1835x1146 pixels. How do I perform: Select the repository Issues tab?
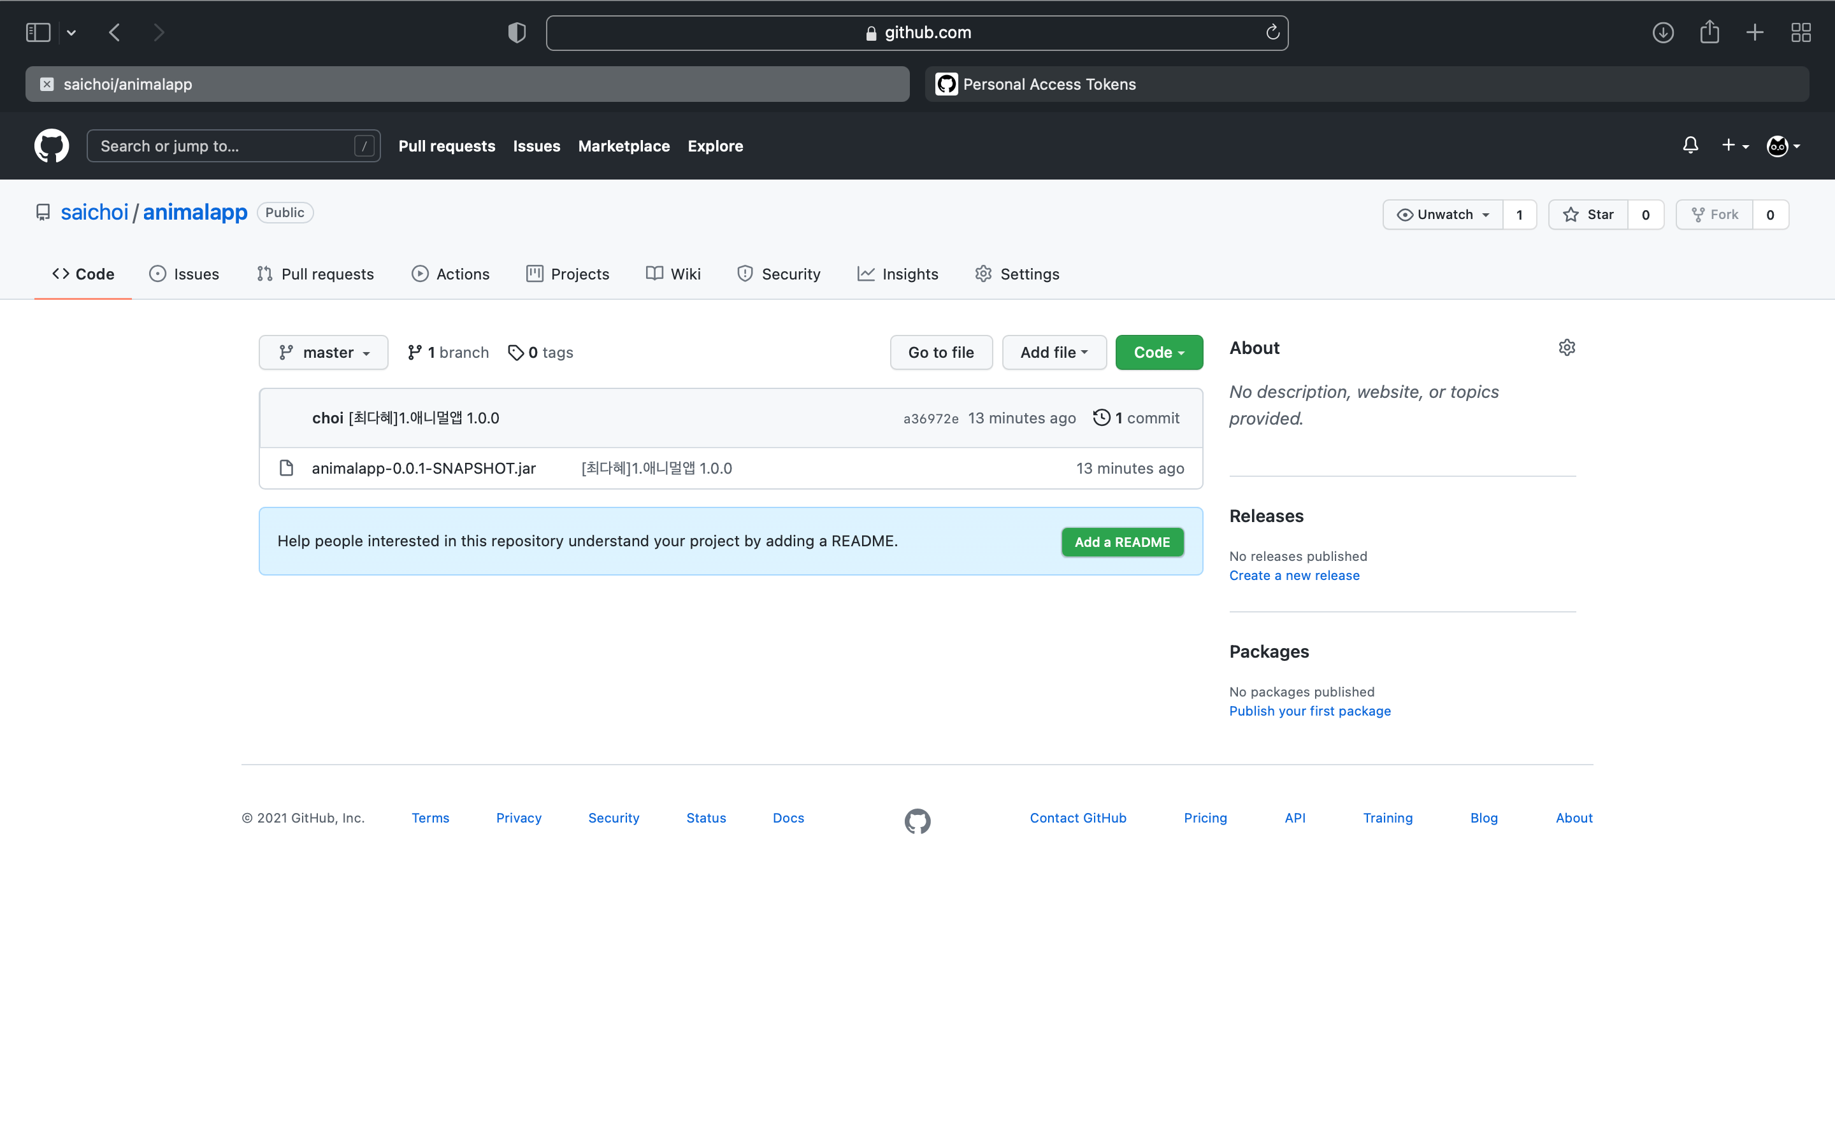coord(184,274)
